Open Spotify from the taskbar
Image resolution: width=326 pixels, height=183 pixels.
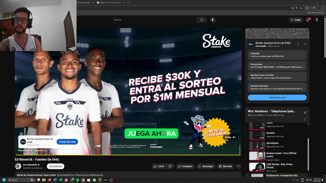point(77,180)
